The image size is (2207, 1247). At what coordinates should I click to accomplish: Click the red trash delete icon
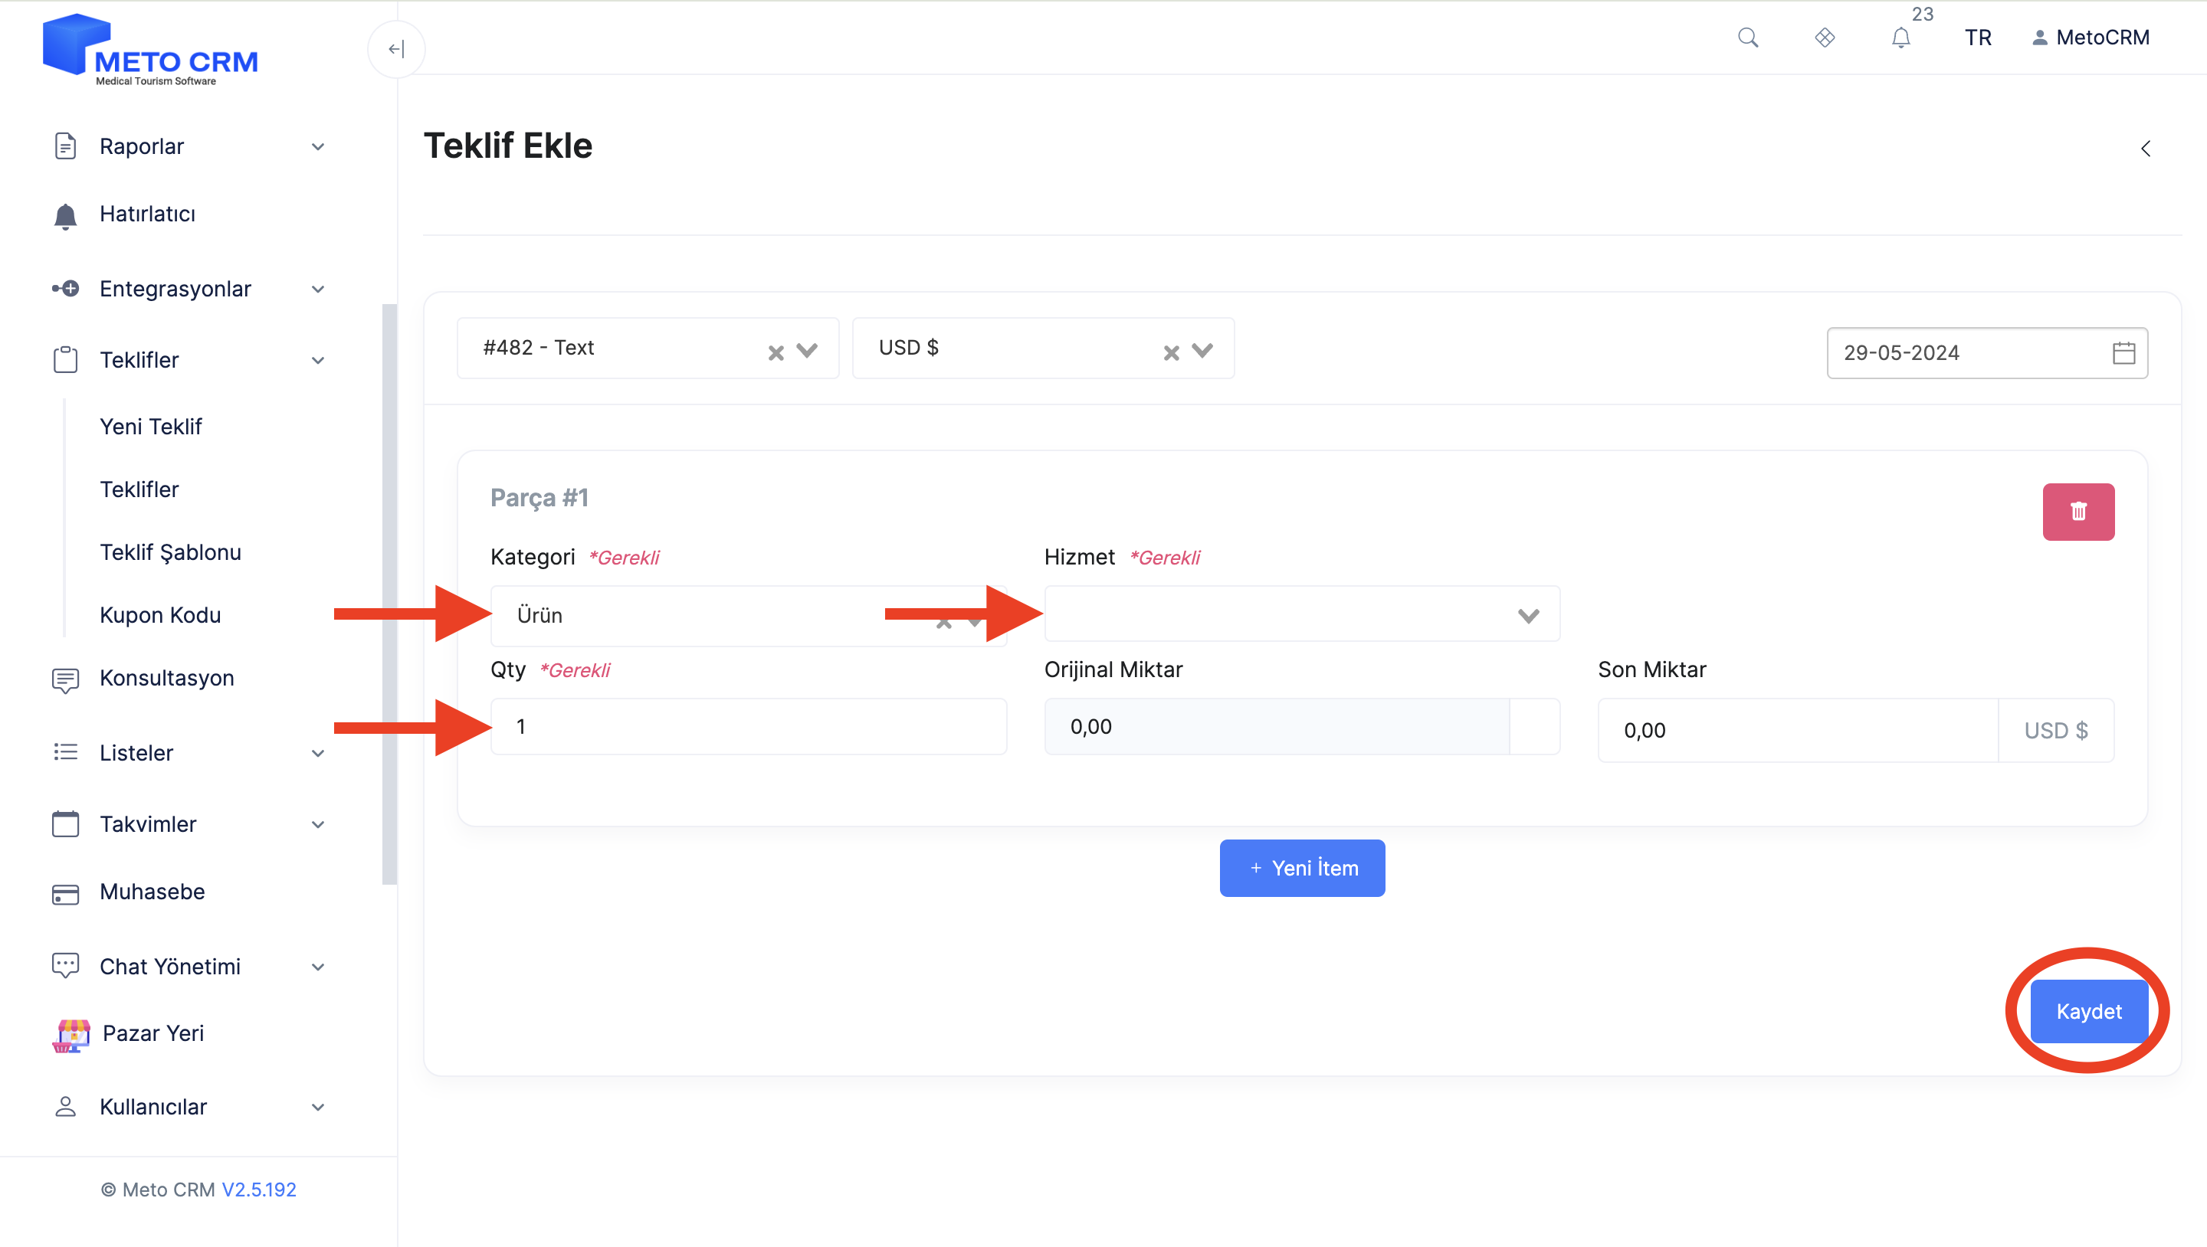pos(2077,512)
